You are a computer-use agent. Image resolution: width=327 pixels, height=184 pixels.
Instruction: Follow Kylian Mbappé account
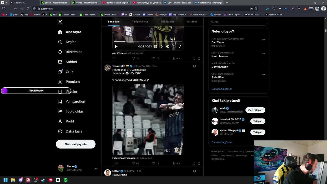coord(258,132)
